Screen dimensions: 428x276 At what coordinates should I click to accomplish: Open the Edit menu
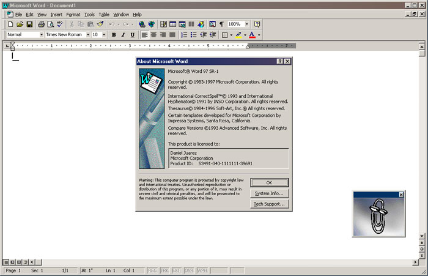pyautogui.click(x=29, y=15)
